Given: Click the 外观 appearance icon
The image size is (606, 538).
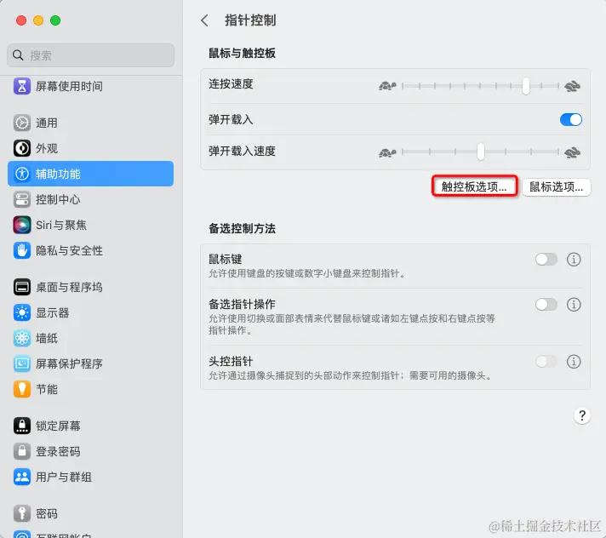Looking at the screenshot, I should tap(22, 148).
